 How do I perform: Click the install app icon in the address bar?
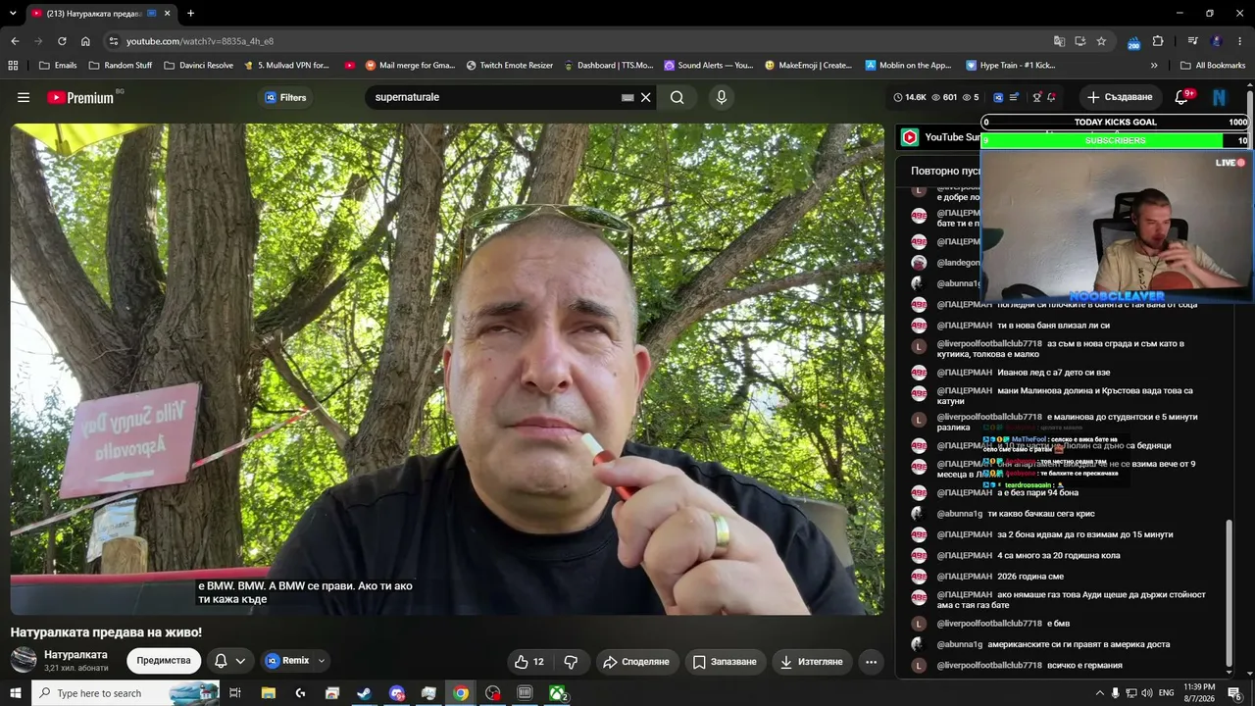click(1080, 41)
